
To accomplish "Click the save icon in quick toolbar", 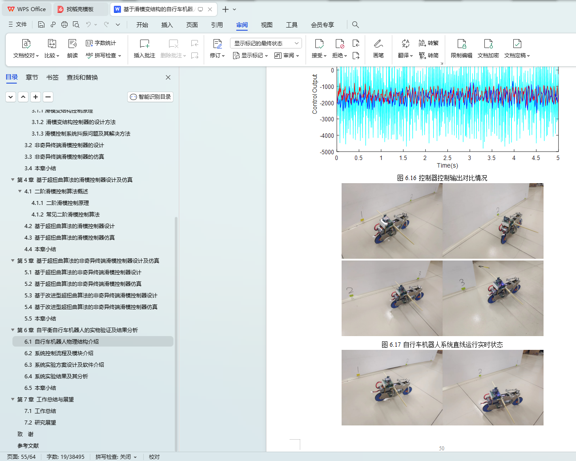I will (x=41, y=24).
